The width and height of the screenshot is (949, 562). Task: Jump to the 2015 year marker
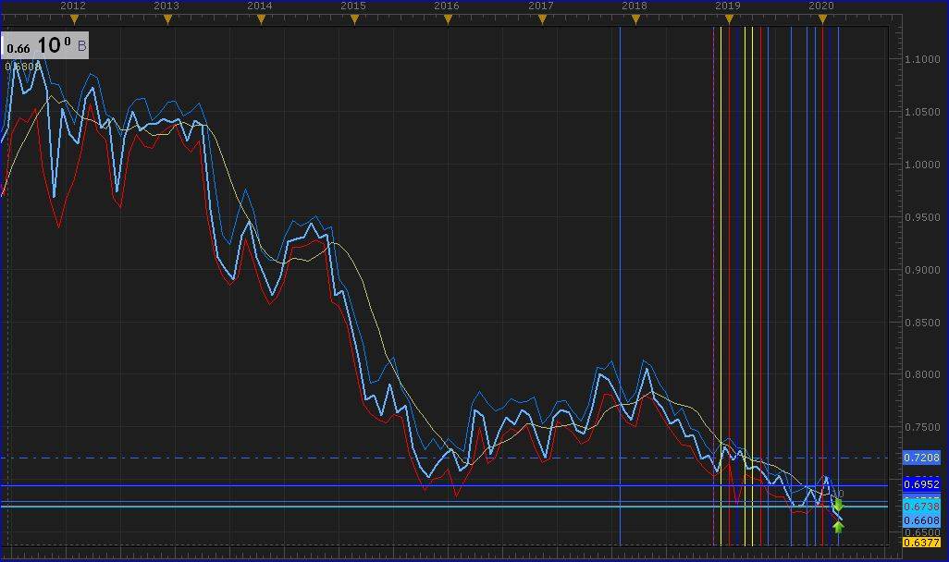(x=354, y=18)
